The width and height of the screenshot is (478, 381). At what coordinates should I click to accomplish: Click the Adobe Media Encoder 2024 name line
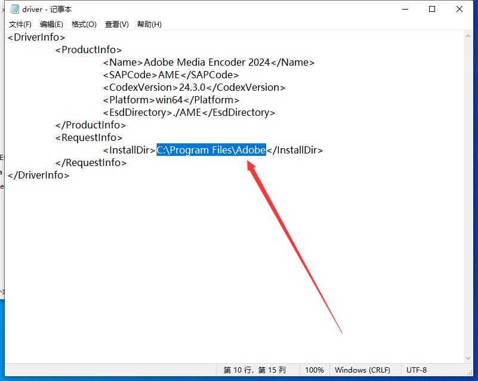[x=209, y=62]
